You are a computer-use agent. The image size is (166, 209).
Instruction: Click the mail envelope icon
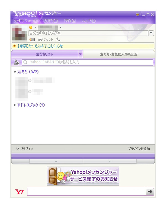point(32,40)
